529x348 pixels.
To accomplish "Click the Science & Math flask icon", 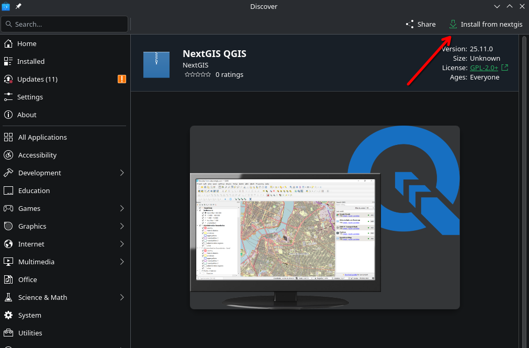I will (8, 298).
